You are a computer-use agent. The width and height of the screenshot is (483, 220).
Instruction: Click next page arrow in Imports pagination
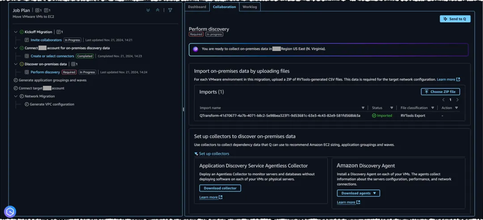pos(457,100)
